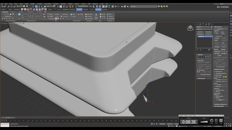Switch to the Selection ribbon tab
232x130 pixels.
coord(21,12)
